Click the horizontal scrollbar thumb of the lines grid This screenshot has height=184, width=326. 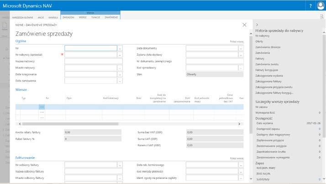click(70, 124)
